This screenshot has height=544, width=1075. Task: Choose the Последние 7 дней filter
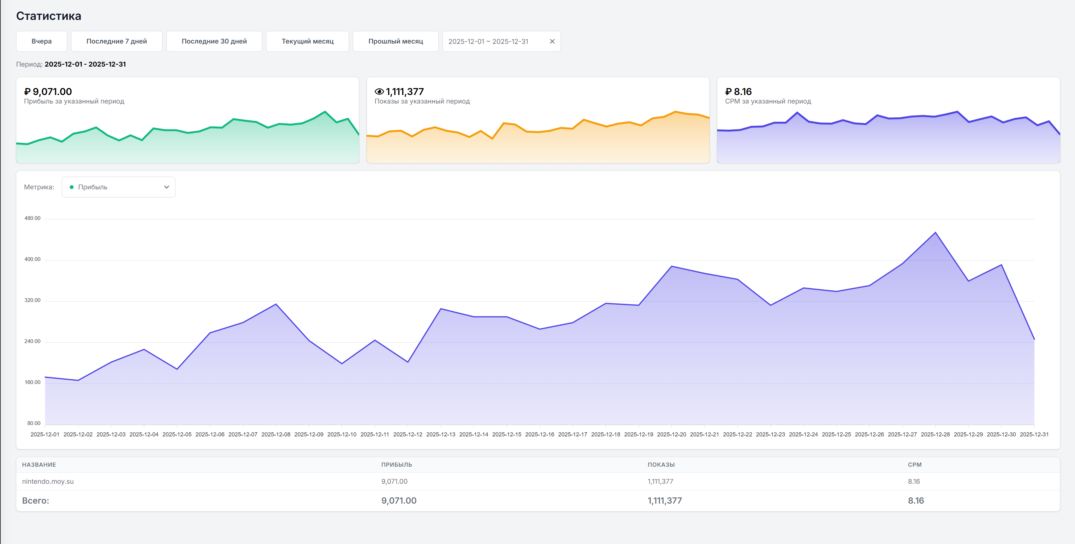(116, 41)
